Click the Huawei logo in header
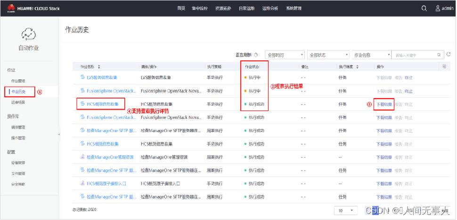Screen dimensions: 457x220 11,8
